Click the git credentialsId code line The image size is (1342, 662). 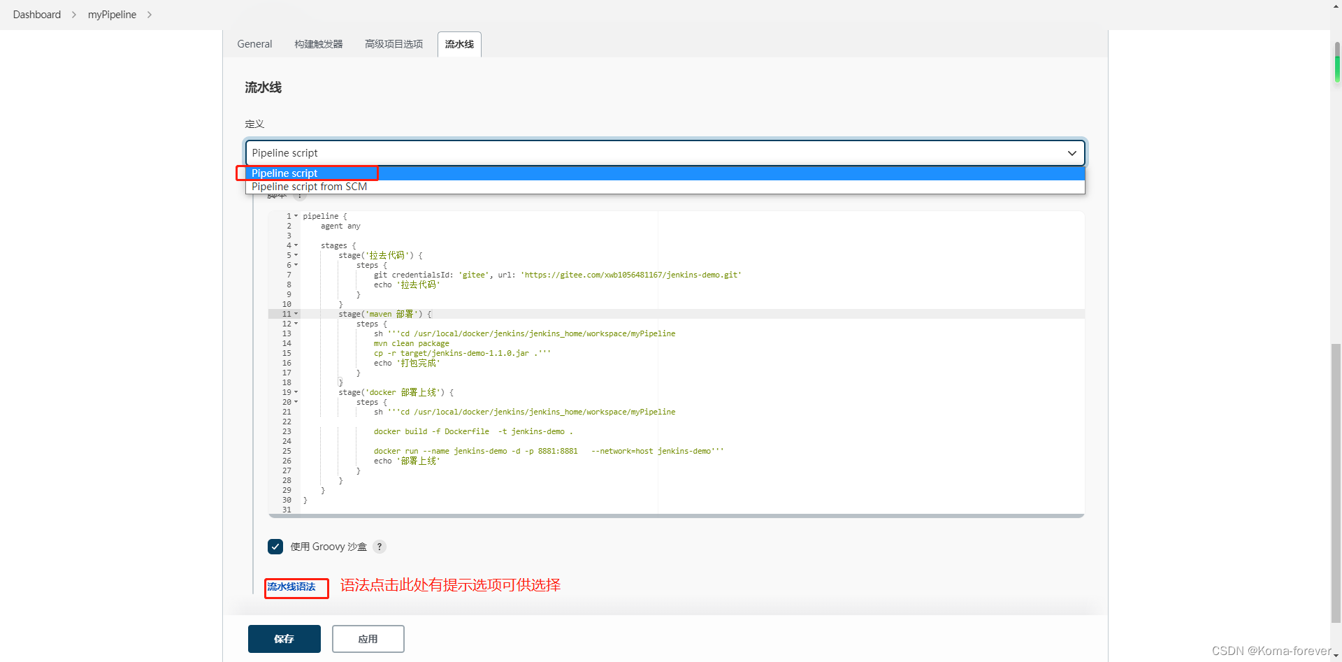tap(557, 275)
